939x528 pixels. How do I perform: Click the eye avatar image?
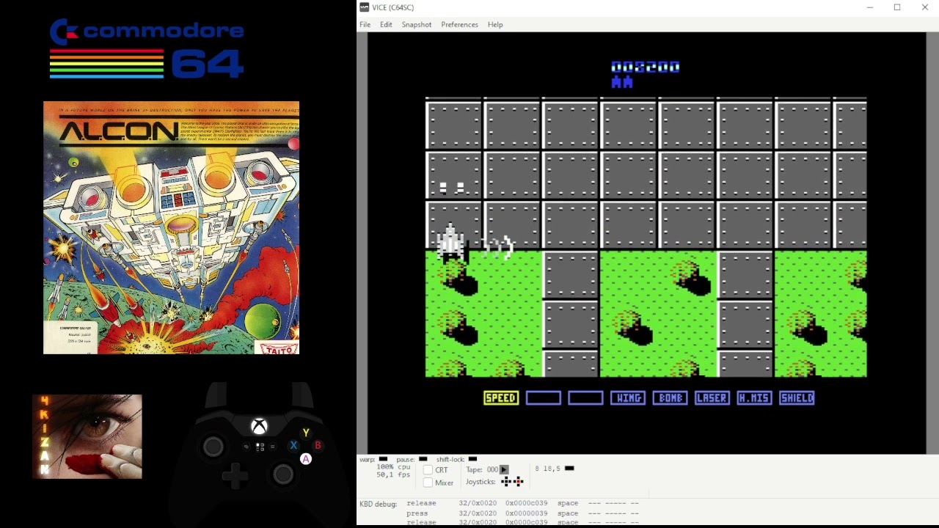(87, 436)
